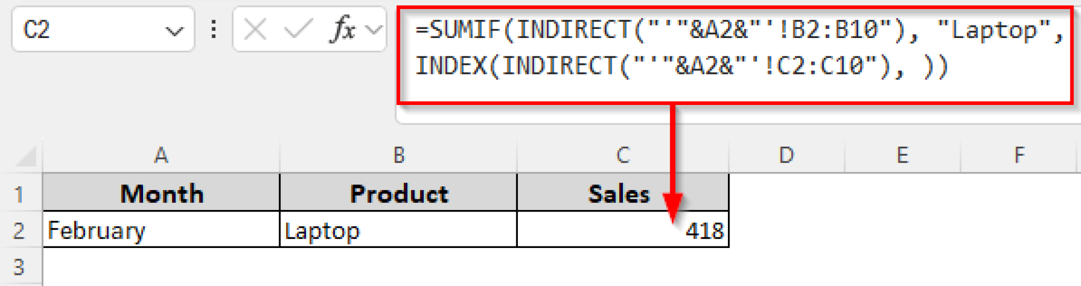
Task: Select column F header
Action: 1019,156
